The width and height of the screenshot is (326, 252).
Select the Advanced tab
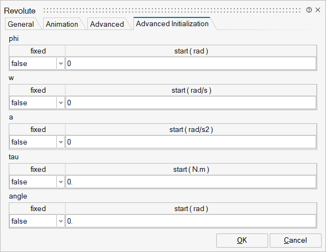(x=107, y=24)
